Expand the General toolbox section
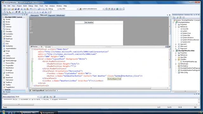The image size is (203, 114). (x=3, y=90)
